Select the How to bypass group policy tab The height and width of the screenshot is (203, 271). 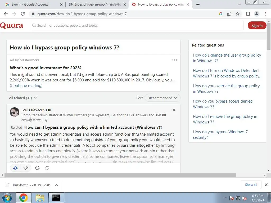161,4
